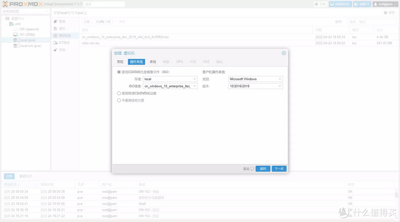400x222 pixels.
Task: Switch to the tasks tab
Action: (x=9, y=176)
